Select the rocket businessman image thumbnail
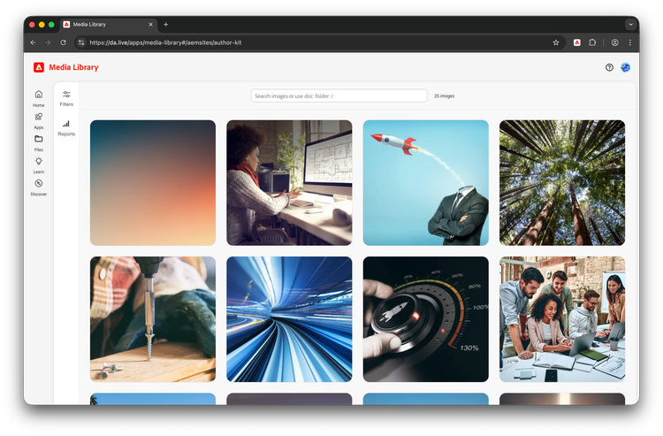 coord(425,182)
